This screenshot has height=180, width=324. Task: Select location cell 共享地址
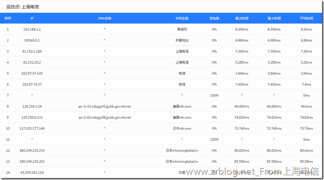tap(182, 41)
